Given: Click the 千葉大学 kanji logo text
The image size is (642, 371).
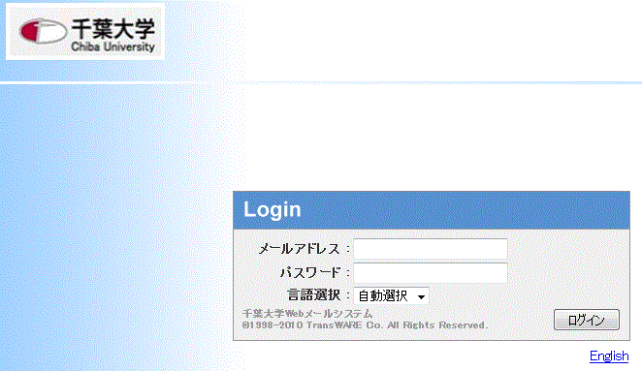Looking at the screenshot, I should [x=113, y=28].
